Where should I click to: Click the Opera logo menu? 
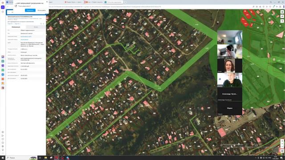[x=3, y=3]
